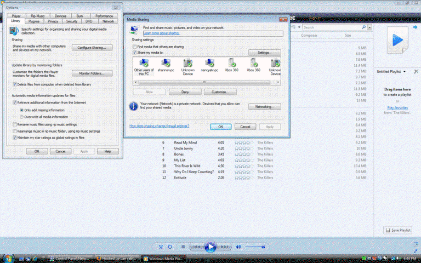Uncheck 'Share my media to' checkbox
This screenshot has width=421, height=263.
pyautogui.click(x=135, y=53)
